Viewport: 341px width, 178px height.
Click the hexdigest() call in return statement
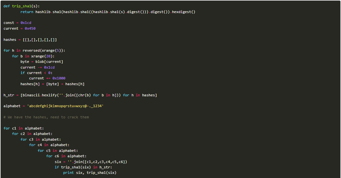click(184, 12)
